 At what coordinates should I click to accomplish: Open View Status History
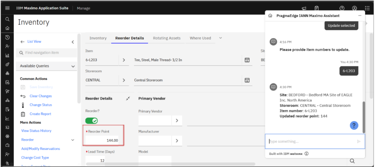pos(36,131)
